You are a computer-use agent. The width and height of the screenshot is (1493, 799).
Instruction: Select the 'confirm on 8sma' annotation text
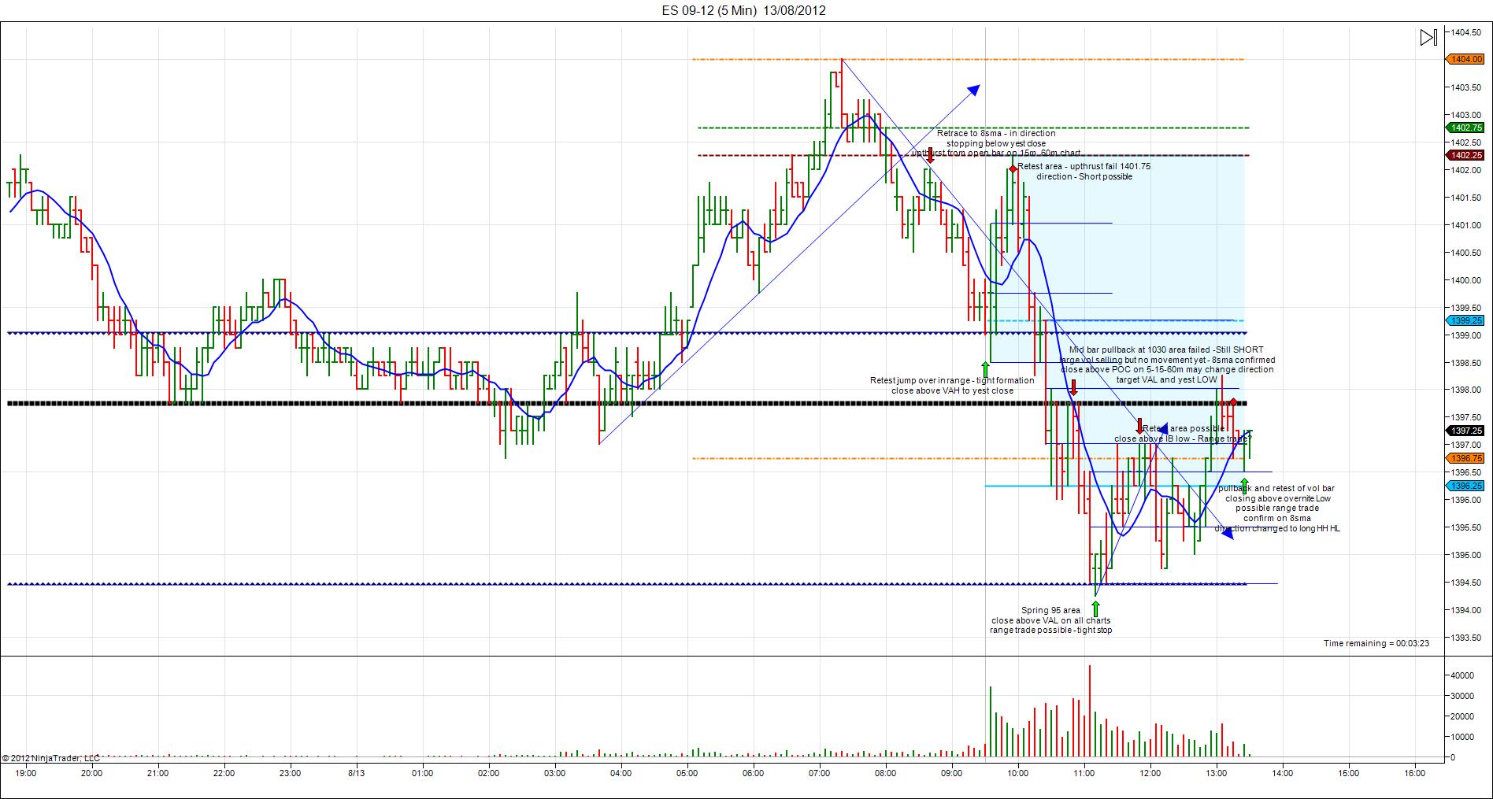(x=1277, y=518)
